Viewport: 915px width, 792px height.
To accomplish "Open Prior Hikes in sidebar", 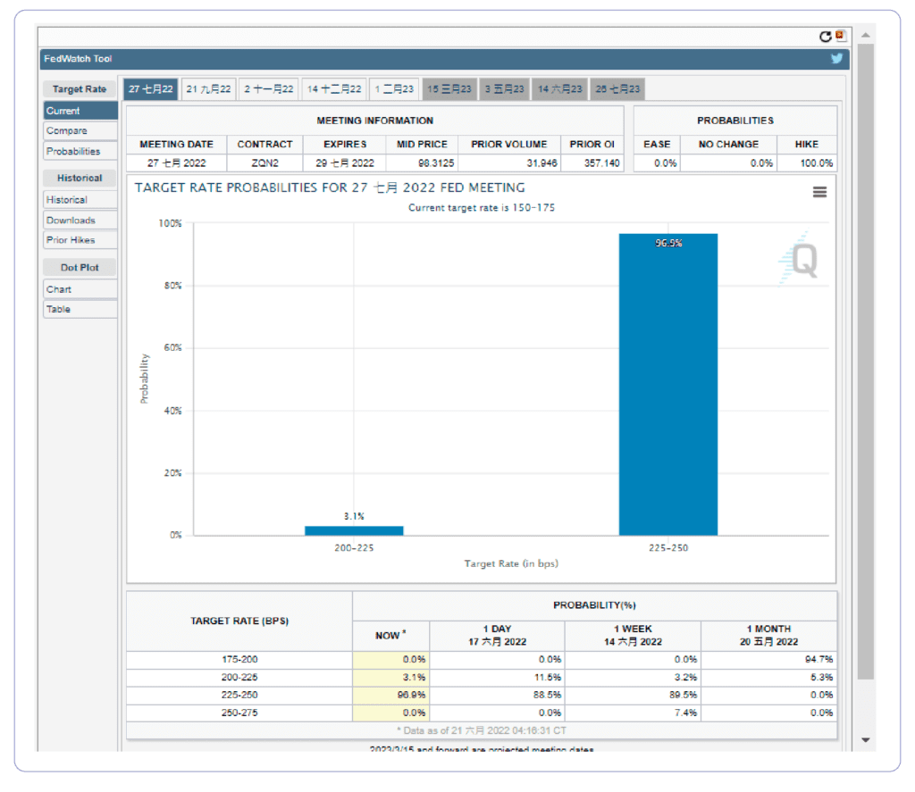I will coord(80,239).
